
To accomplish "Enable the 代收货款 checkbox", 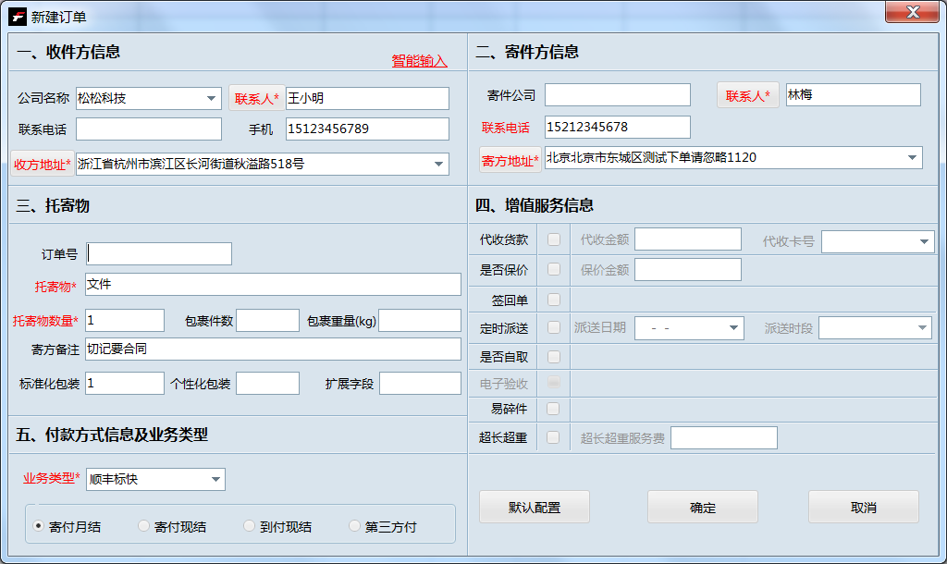I will (x=551, y=238).
